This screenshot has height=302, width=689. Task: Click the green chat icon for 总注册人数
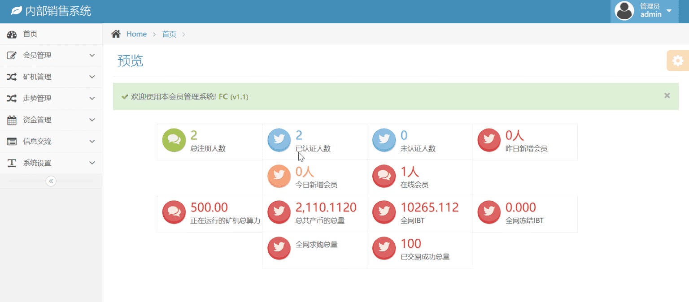(174, 140)
